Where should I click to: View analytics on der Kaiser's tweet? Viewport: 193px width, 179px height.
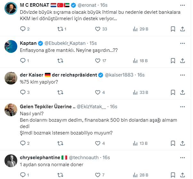coord(135,93)
